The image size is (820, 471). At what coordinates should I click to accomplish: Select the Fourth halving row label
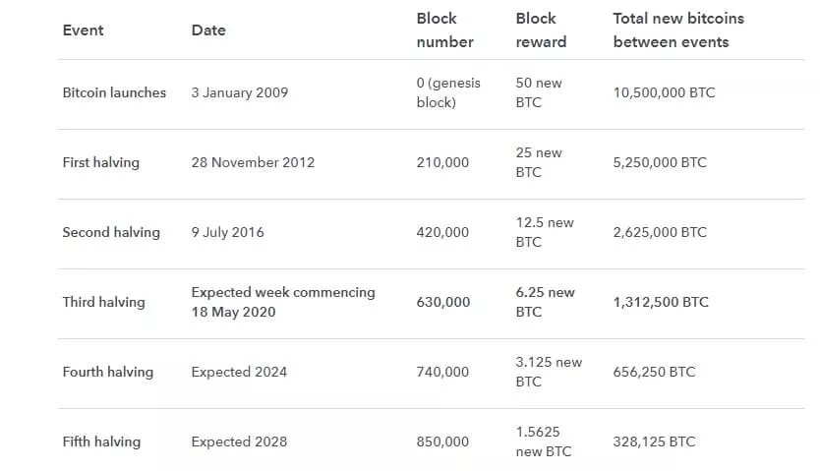pyautogui.click(x=107, y=372)
